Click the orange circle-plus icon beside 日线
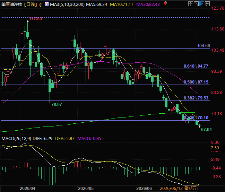The image size is (225, 192). point(41,5)
